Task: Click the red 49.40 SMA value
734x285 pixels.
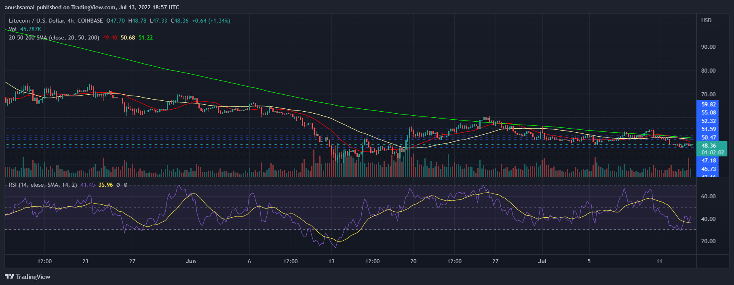Action: coord(110,37)
